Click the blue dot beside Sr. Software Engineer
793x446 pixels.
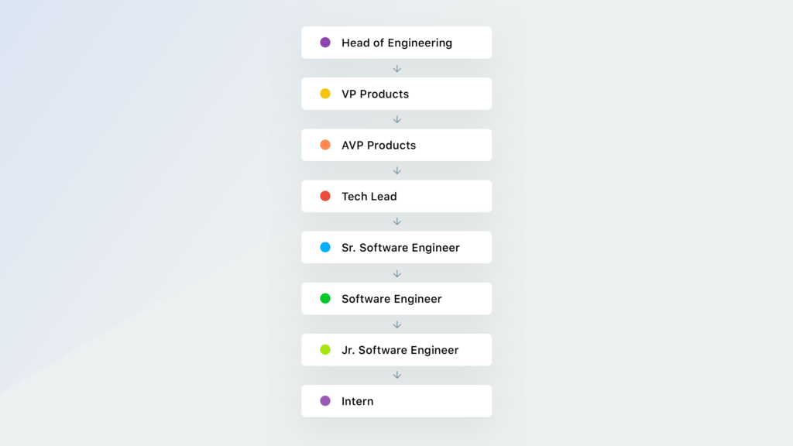325,248
